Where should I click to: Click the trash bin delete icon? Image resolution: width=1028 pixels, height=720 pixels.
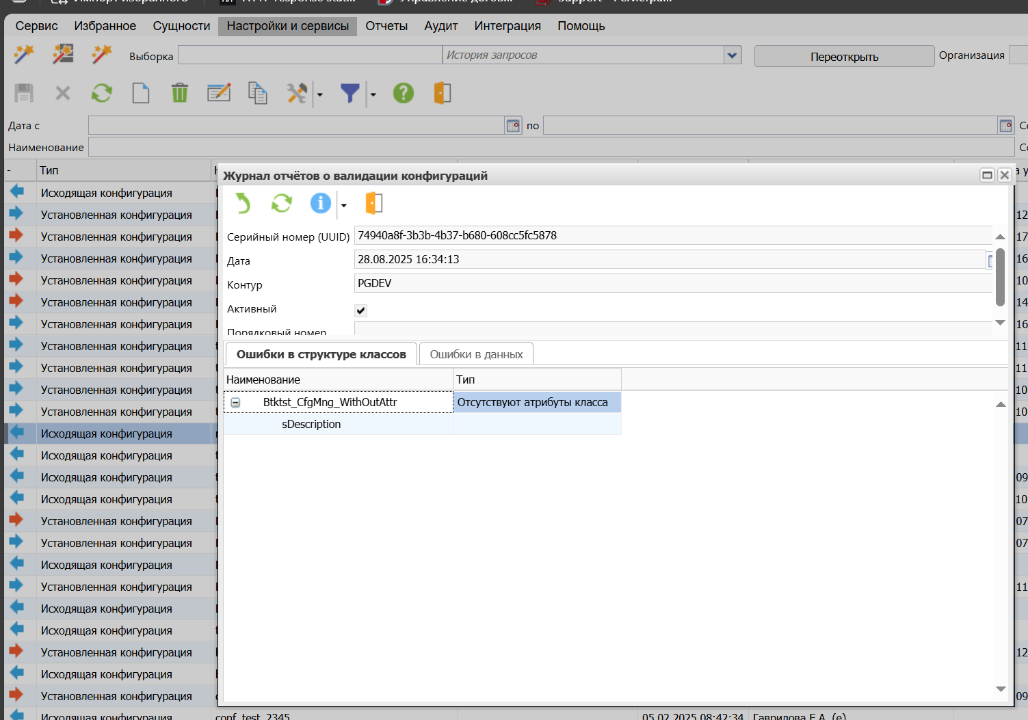(x=179, y=93)
